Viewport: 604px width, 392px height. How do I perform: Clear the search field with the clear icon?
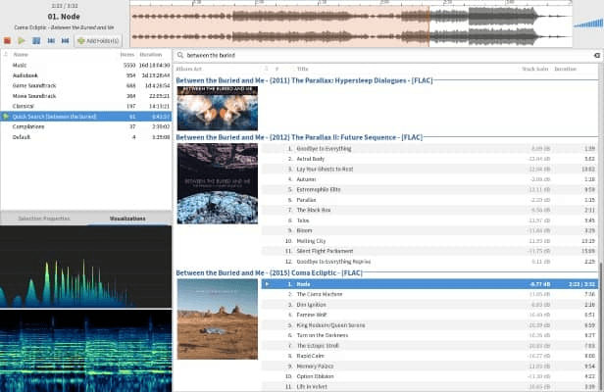(x=597, y=56)
